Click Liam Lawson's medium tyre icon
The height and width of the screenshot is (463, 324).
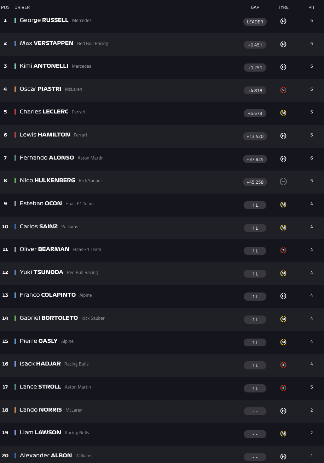tap(283, 434)
